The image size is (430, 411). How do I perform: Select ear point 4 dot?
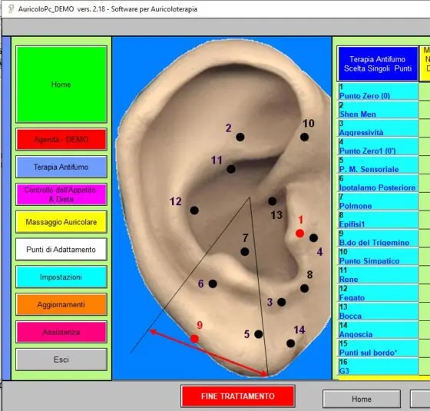coord(313,238)
